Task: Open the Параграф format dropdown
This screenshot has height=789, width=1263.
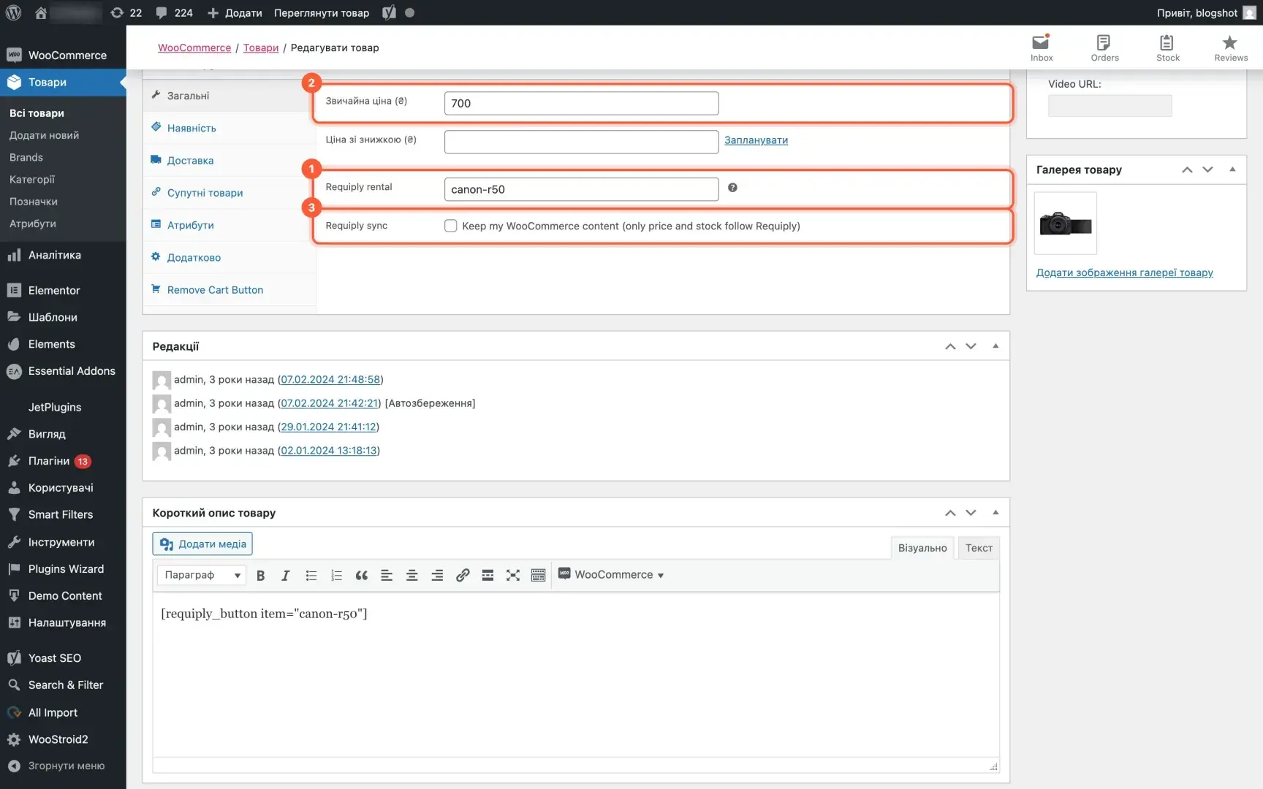Action: click(x=201, y=575)
